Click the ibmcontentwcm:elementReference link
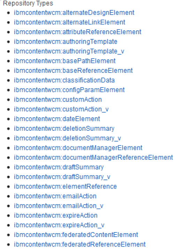The height and width of the screenshot is (251, 175). coord(65,187)
